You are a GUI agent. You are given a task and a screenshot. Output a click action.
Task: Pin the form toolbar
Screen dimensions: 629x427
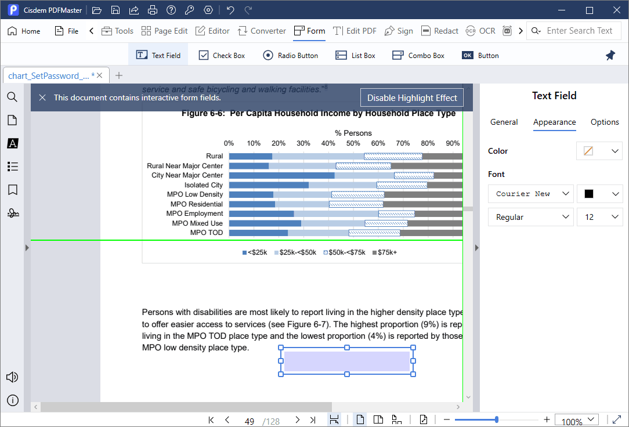pyautogui.click(x=610, y=55)
